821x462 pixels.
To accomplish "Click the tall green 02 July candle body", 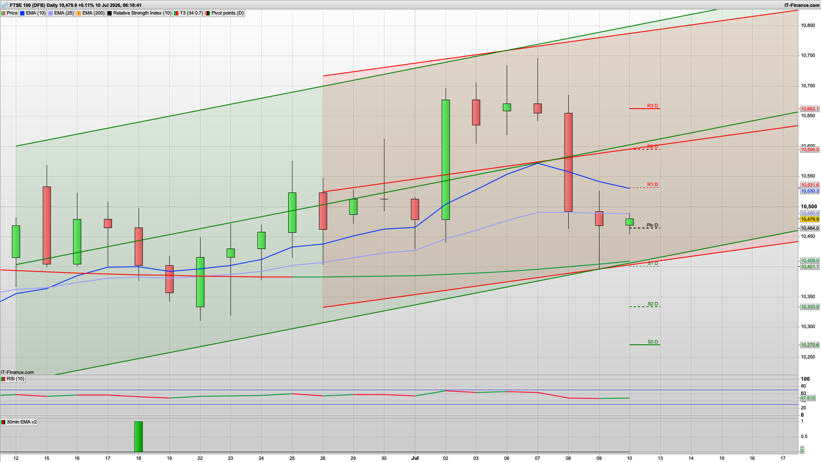I will 446,160.
